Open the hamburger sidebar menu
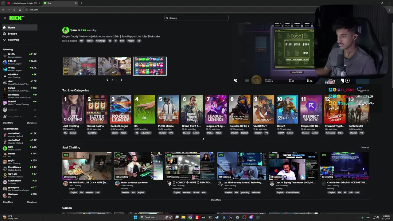Screen dimensions: 393x221 click(x=5, y=18)
